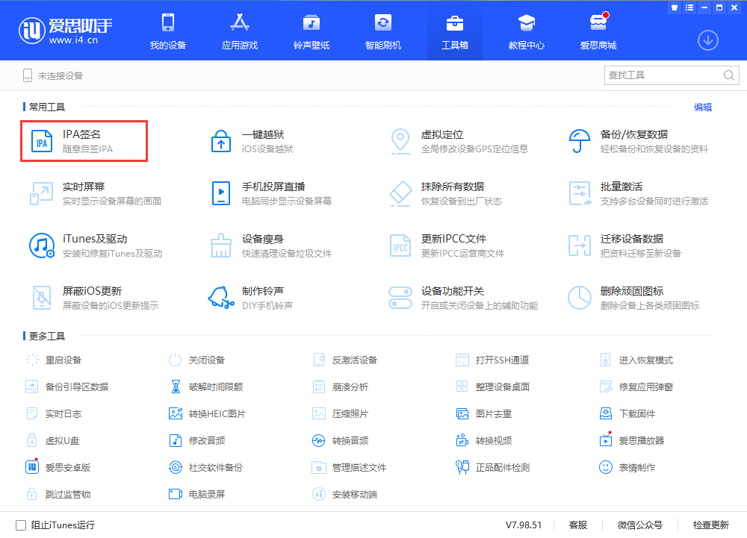Open 迁移设备数据 icon
Viewport: 747px width, 538px height.
580,246
